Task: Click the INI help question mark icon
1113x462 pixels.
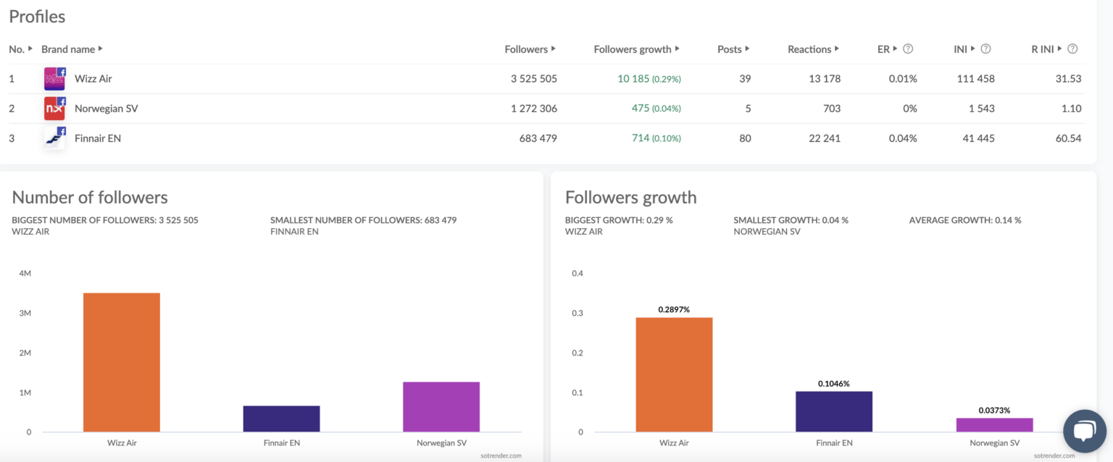Action: [985, 49]
